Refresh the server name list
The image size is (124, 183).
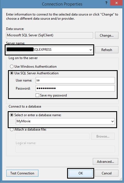[107, 50]
